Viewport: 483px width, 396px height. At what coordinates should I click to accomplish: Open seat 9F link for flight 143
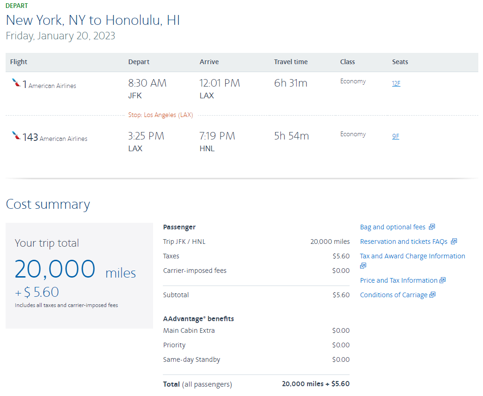tap(395, 136)
